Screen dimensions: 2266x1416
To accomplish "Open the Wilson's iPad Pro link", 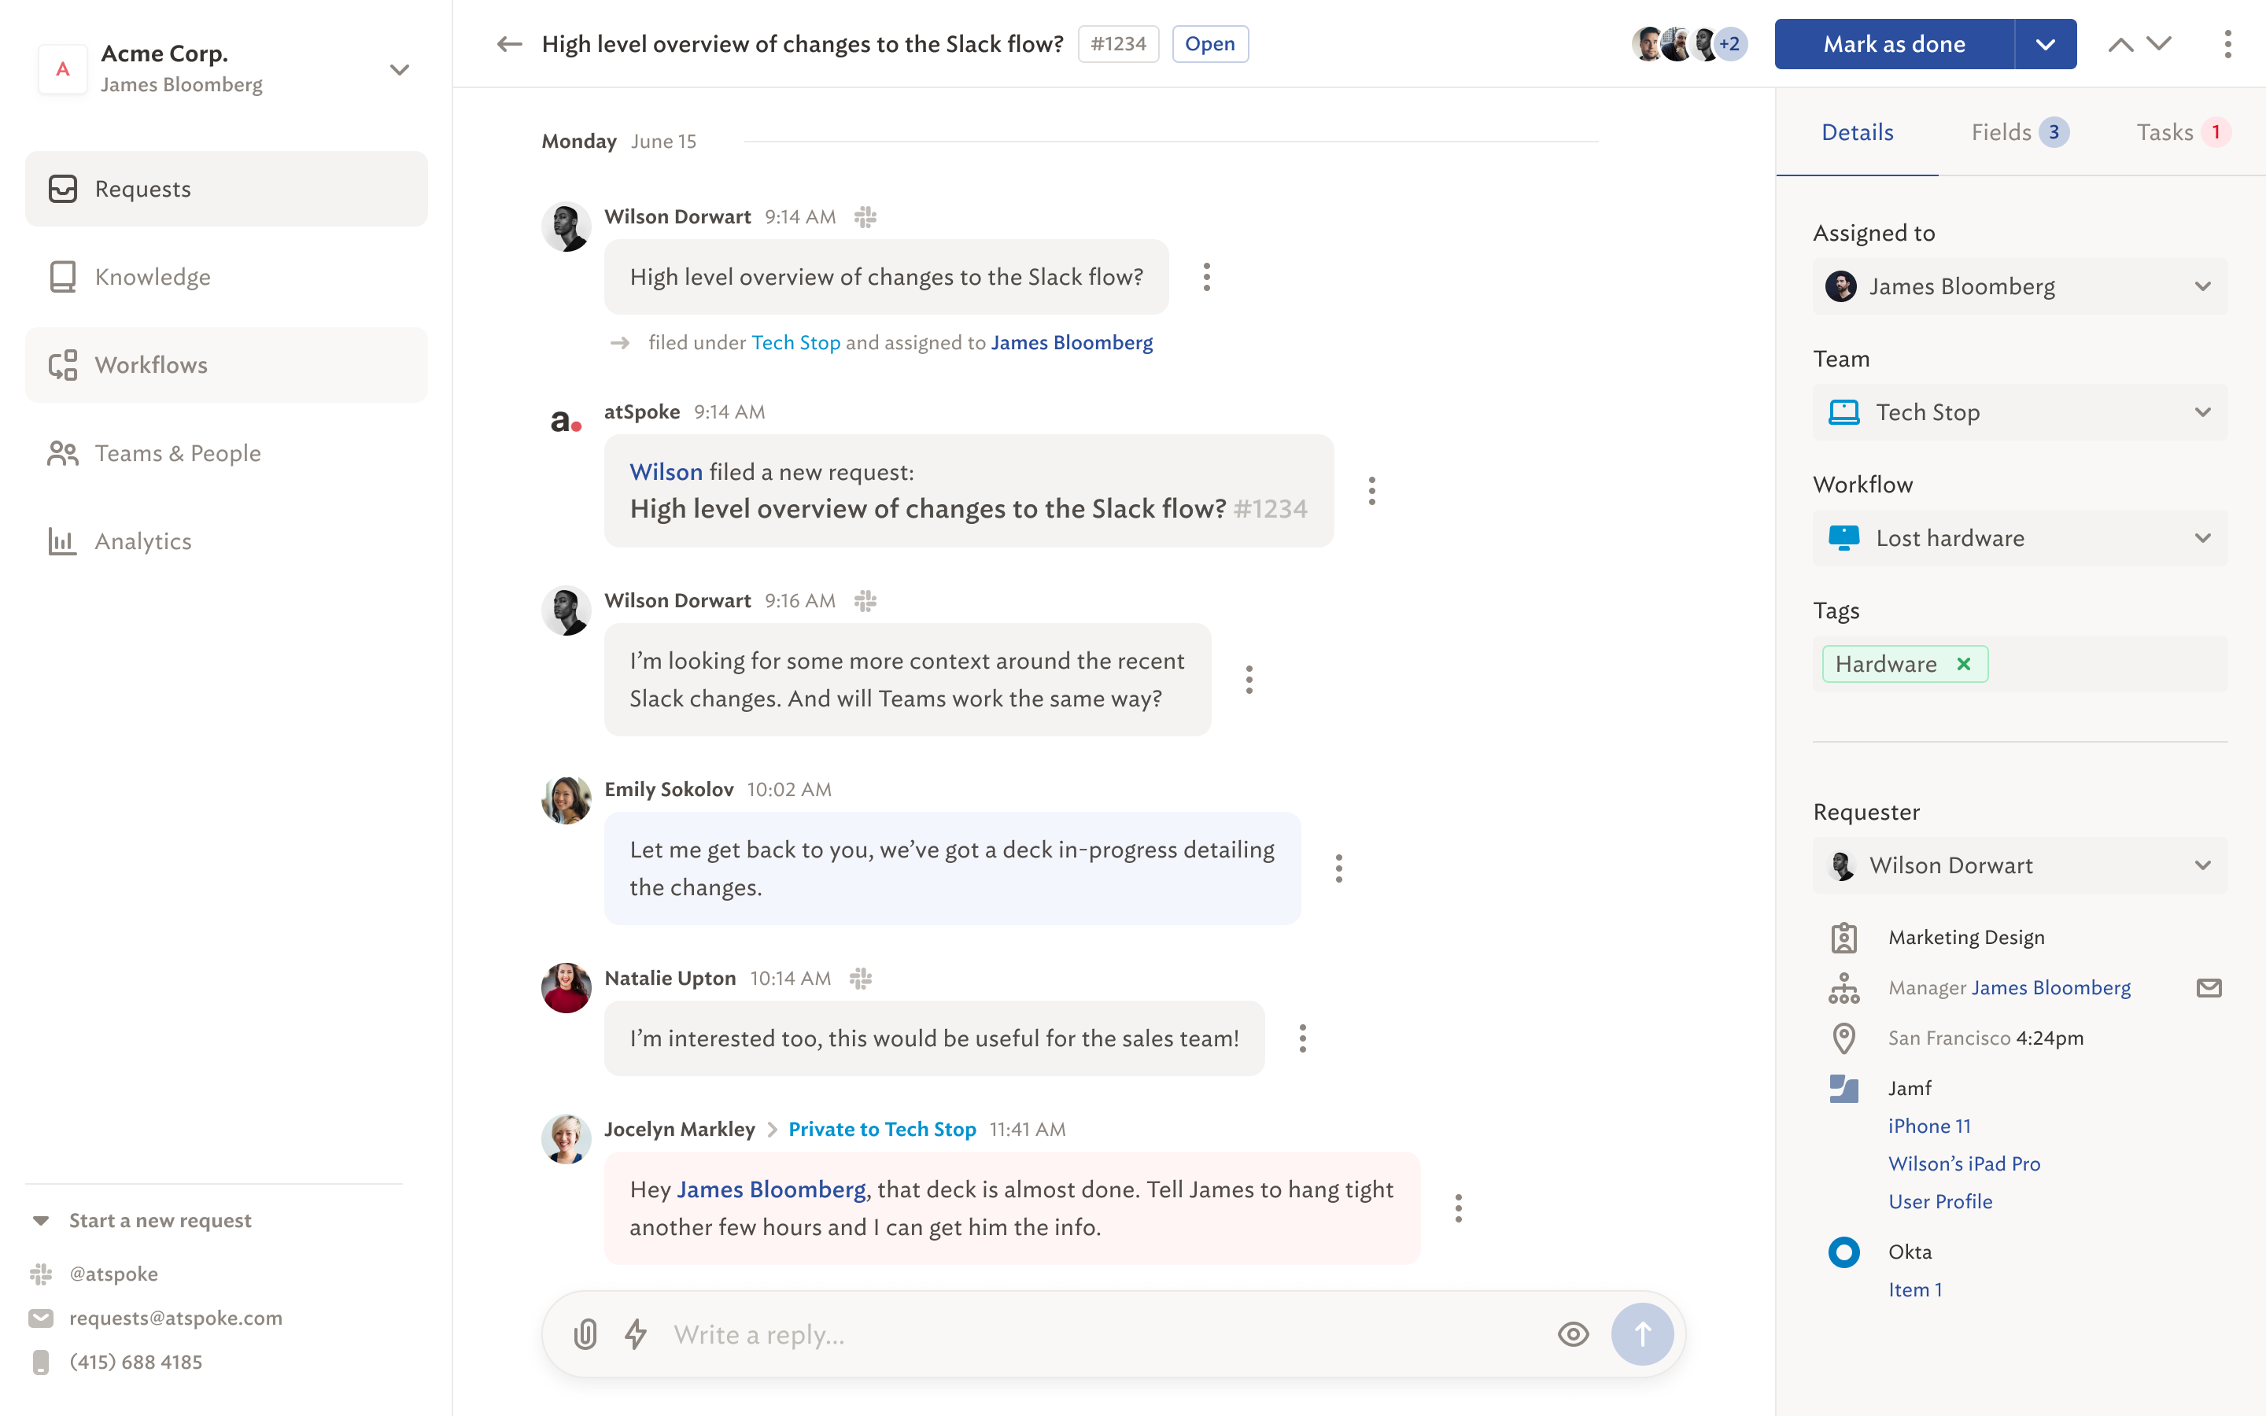I will [x=1964, y=1163].
